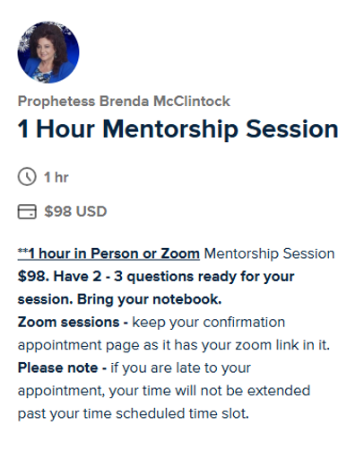Click the "keep your confirmation" text
The image size is (338, 452).
[x=209, y=323]
